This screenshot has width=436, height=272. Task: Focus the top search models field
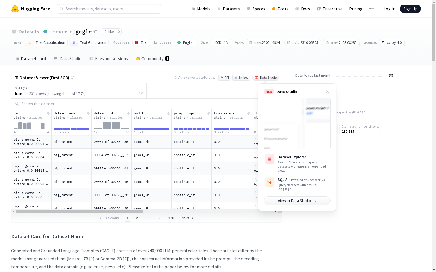tap(109, 9)
